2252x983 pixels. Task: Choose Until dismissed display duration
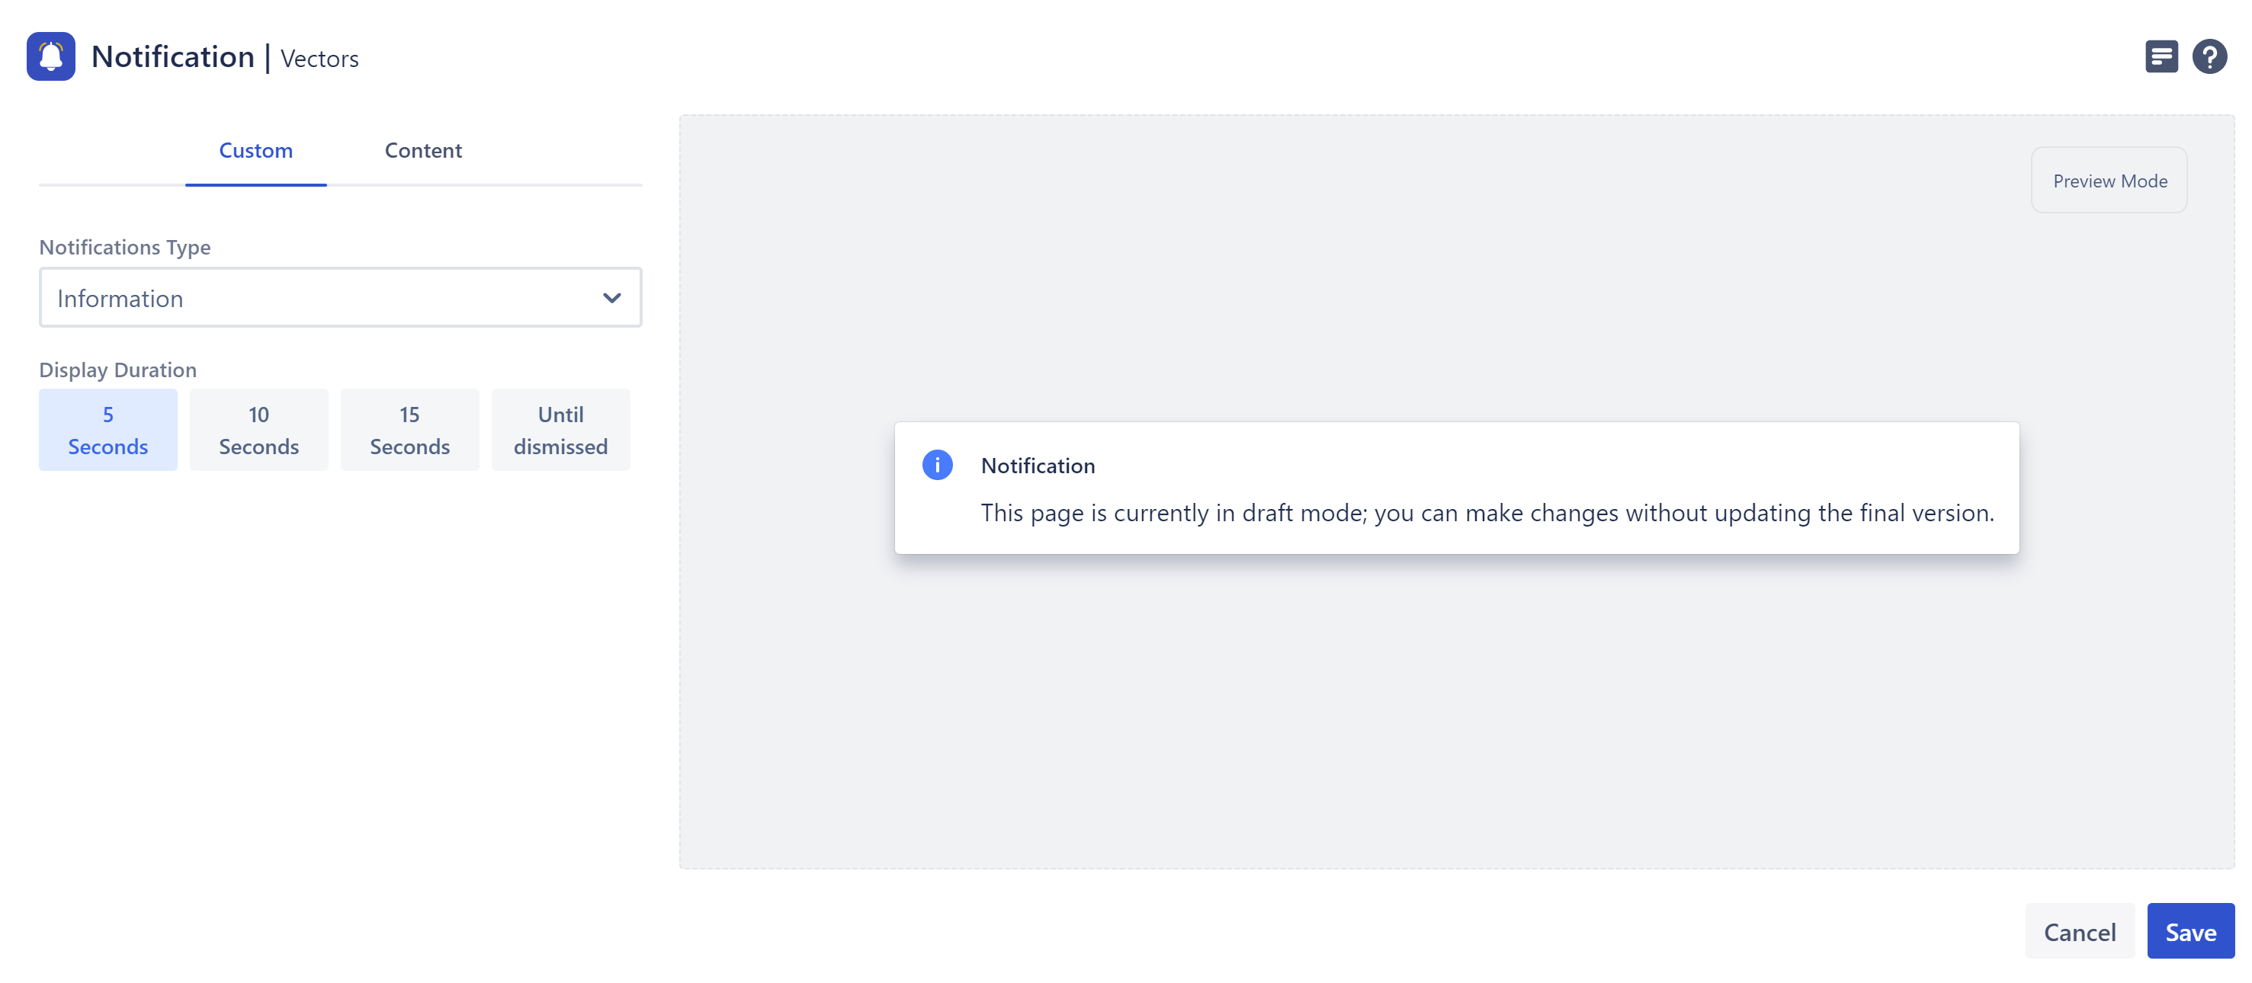(x=560, y=429)
